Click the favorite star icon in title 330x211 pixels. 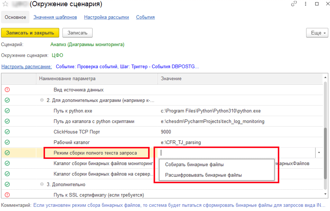coord(5,4)
